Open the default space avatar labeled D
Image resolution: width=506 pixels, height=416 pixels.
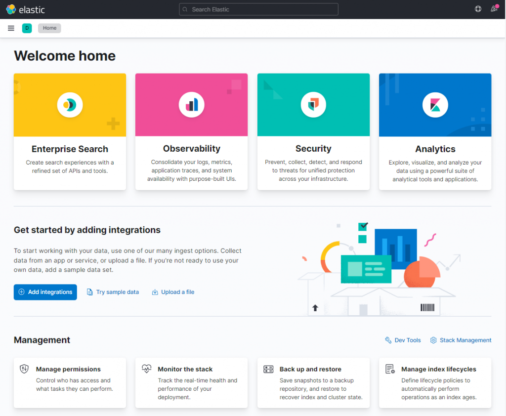[x=27, y=28]
